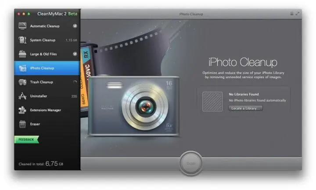Select iPhoto Cleanup module label
Viewport: 316px width, 190px height.
(42, 68)
